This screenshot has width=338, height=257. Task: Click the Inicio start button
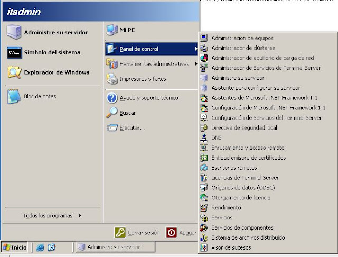[14, 247]
